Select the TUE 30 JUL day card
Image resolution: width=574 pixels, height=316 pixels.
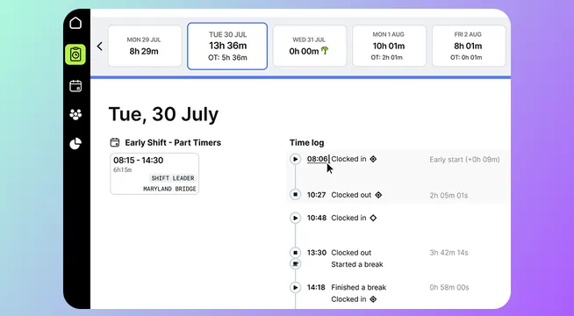click(227, 47)
